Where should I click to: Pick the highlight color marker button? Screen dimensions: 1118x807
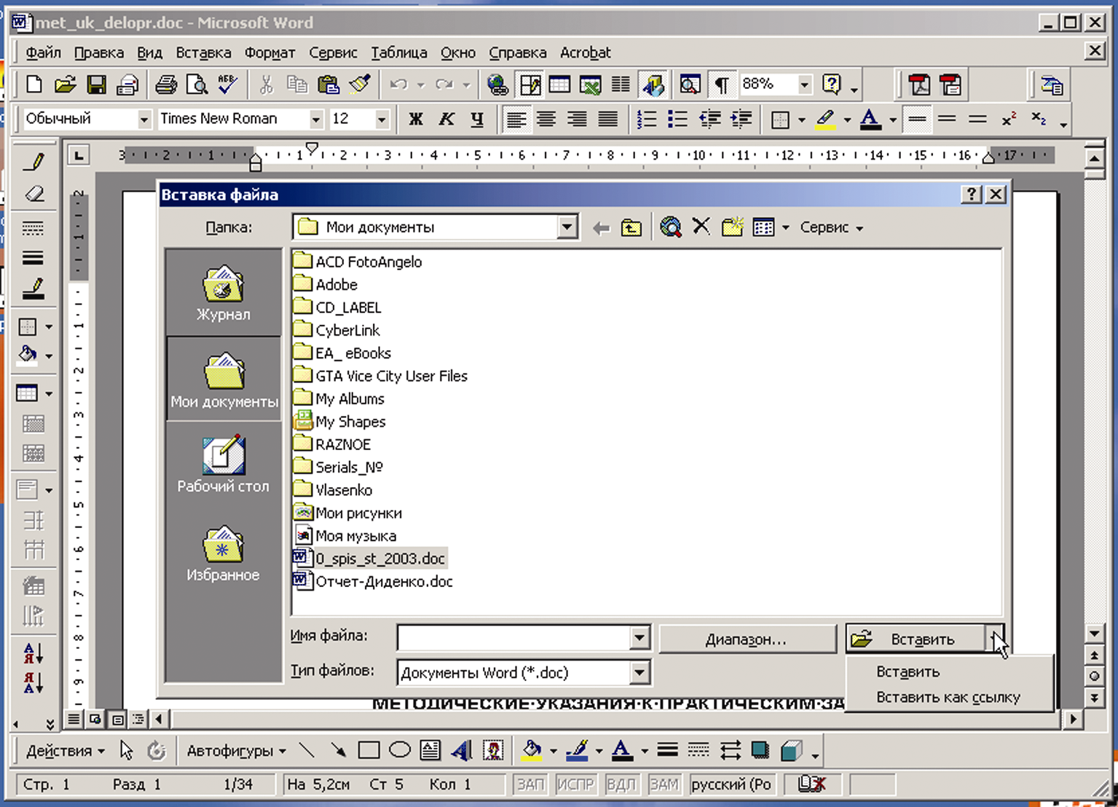click(x=825, y=119)
